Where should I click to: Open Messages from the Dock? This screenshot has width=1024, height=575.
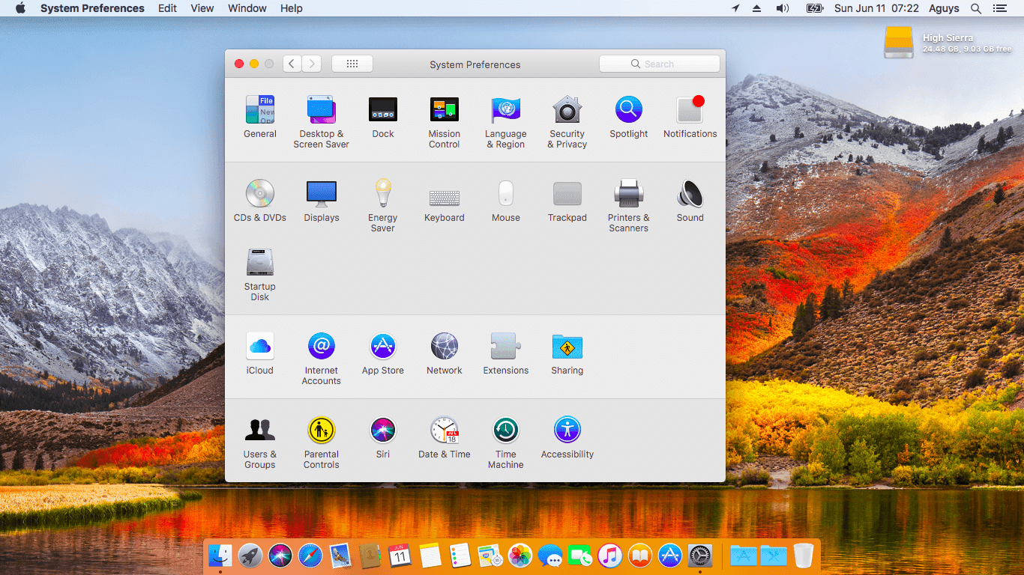coord(550,556)
